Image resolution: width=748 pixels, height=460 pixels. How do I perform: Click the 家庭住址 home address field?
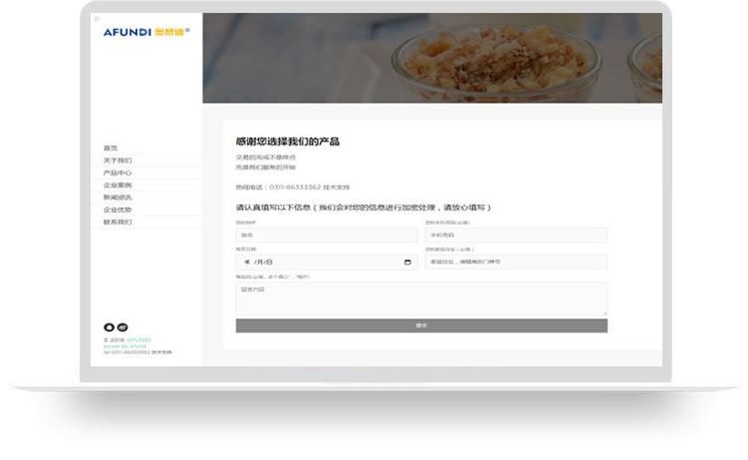516,262
